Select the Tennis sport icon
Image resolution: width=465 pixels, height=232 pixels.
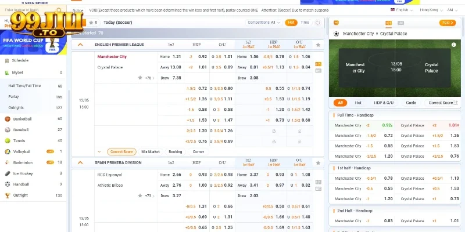[x=8, y=141]
